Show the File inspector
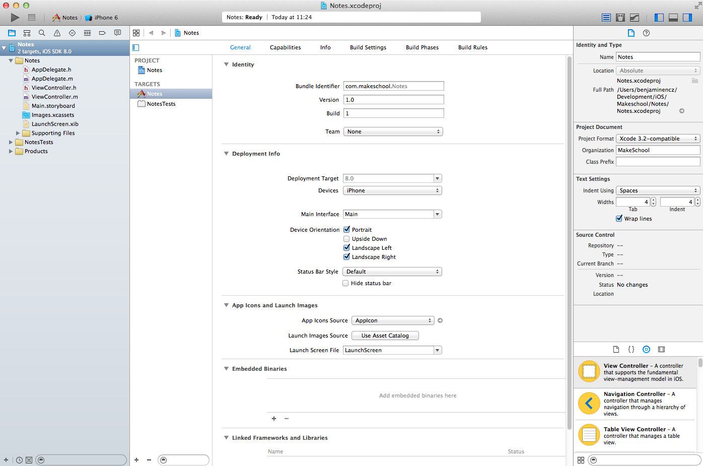The width and height of the screenshot is (703, 466). 631,33
